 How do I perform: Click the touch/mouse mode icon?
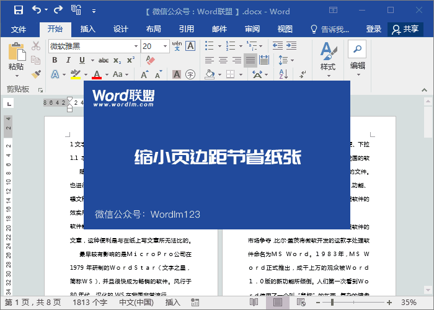pos(76,10)
